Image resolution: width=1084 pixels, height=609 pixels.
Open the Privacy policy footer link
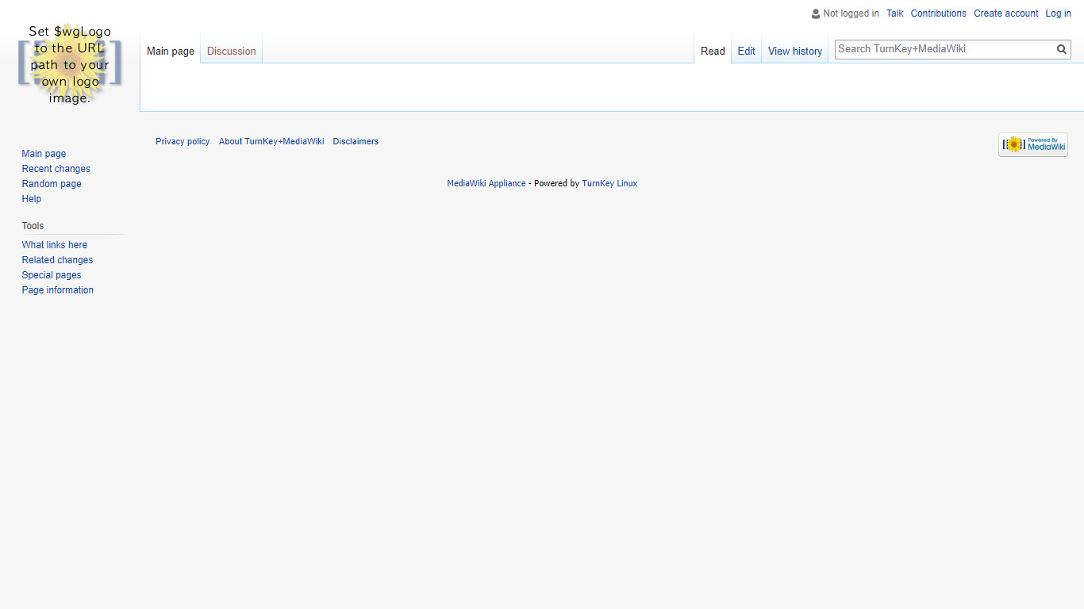click(x=183, y=142)
